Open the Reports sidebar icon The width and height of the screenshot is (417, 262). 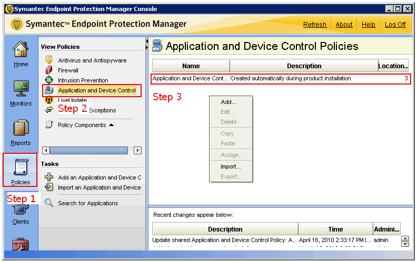[21, 128]
